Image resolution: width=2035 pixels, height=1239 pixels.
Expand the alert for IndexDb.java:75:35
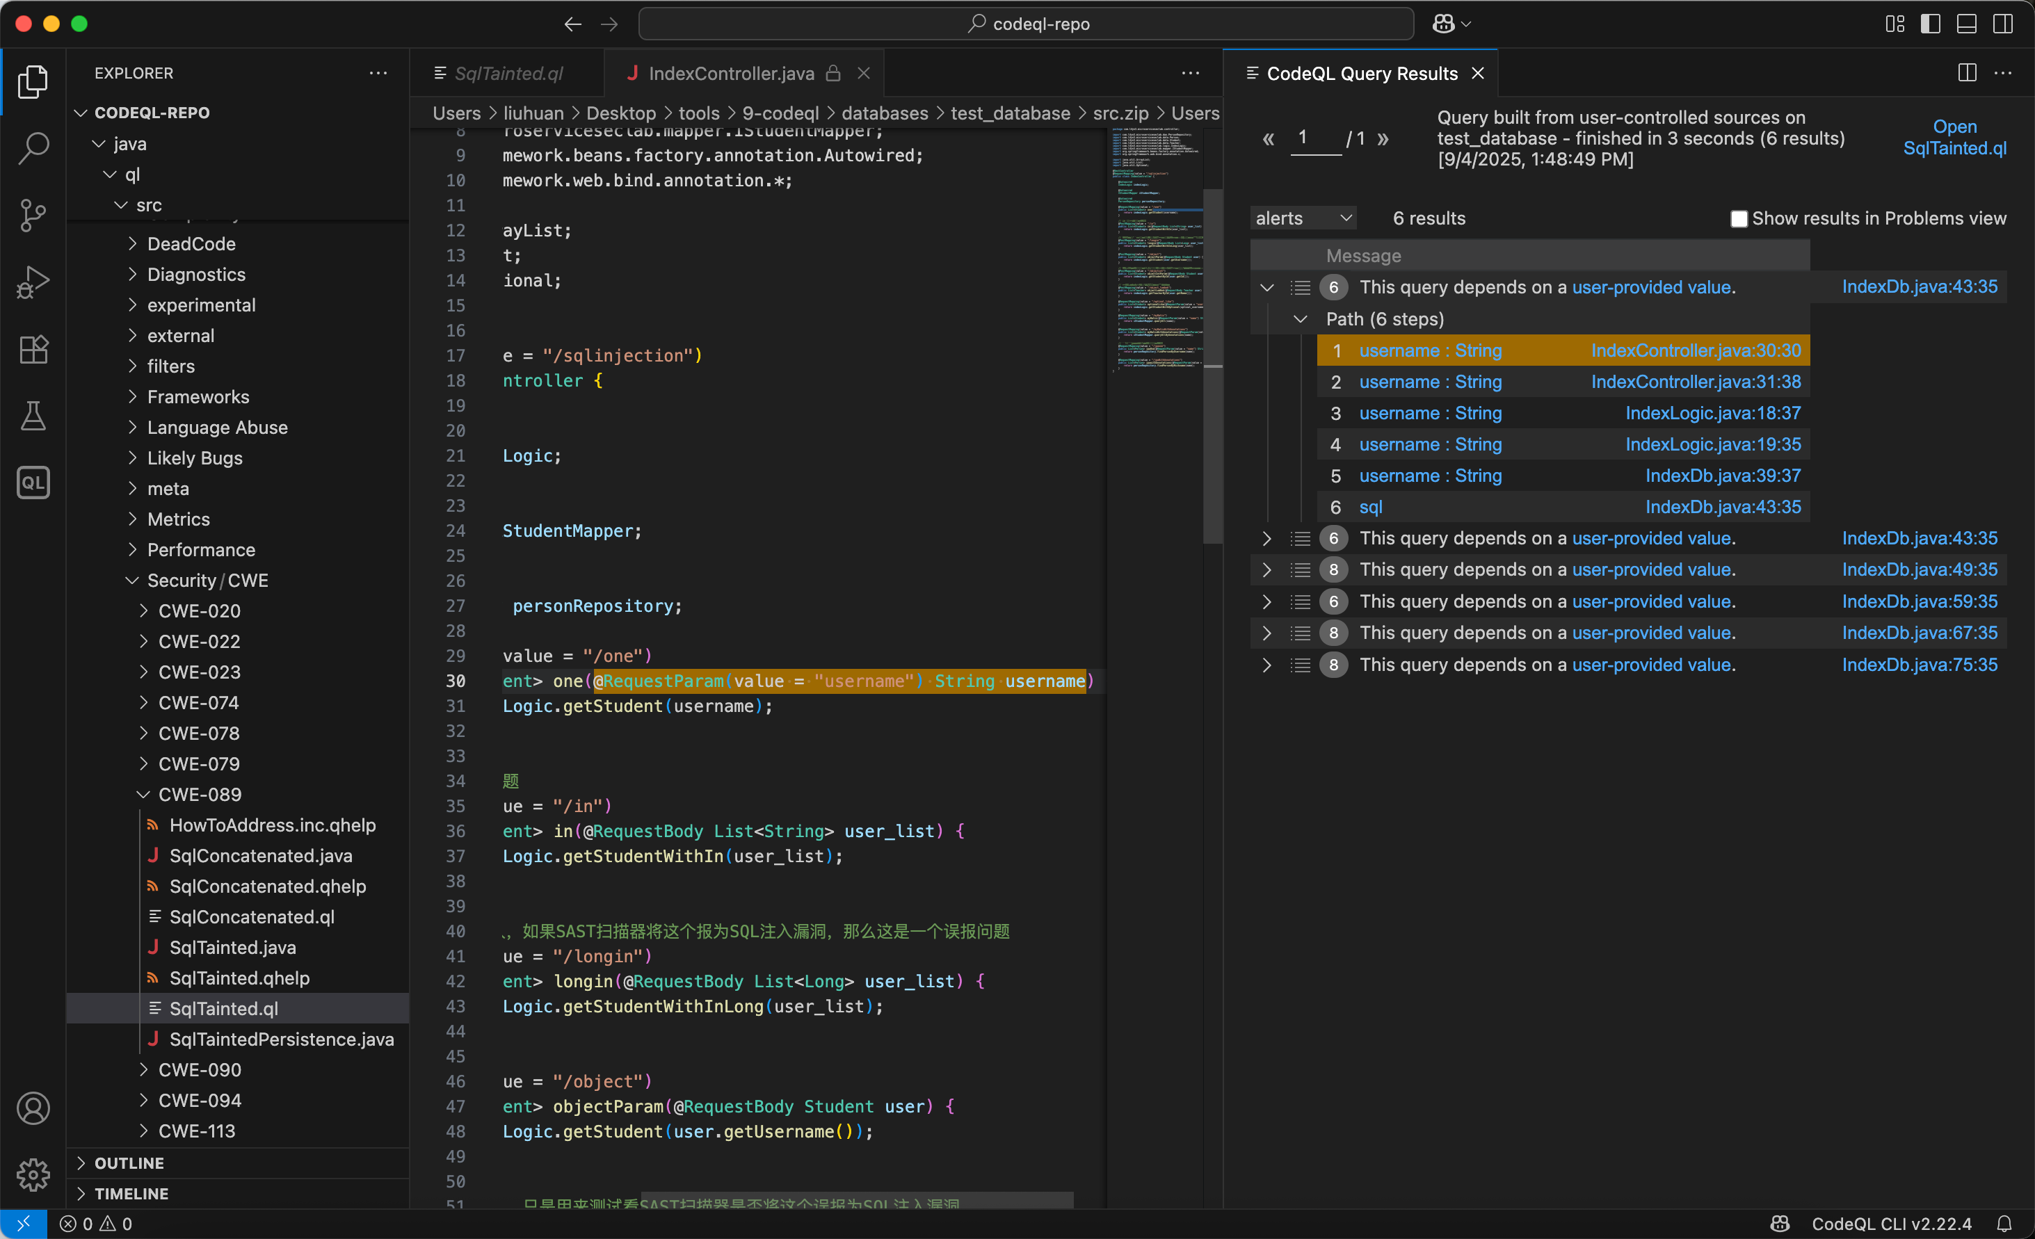pos(1267,665)
